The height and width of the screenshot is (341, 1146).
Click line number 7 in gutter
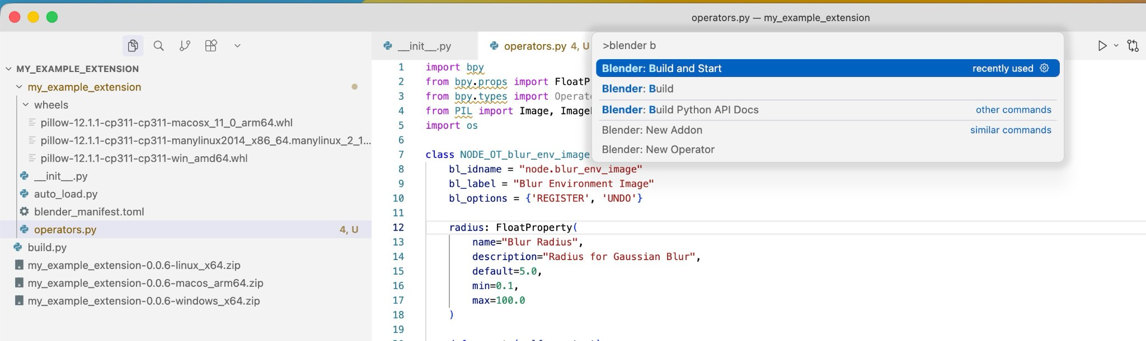[x=401, y=155]
